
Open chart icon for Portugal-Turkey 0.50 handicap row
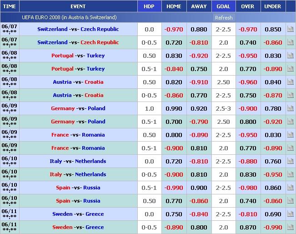tap(290, 56)
